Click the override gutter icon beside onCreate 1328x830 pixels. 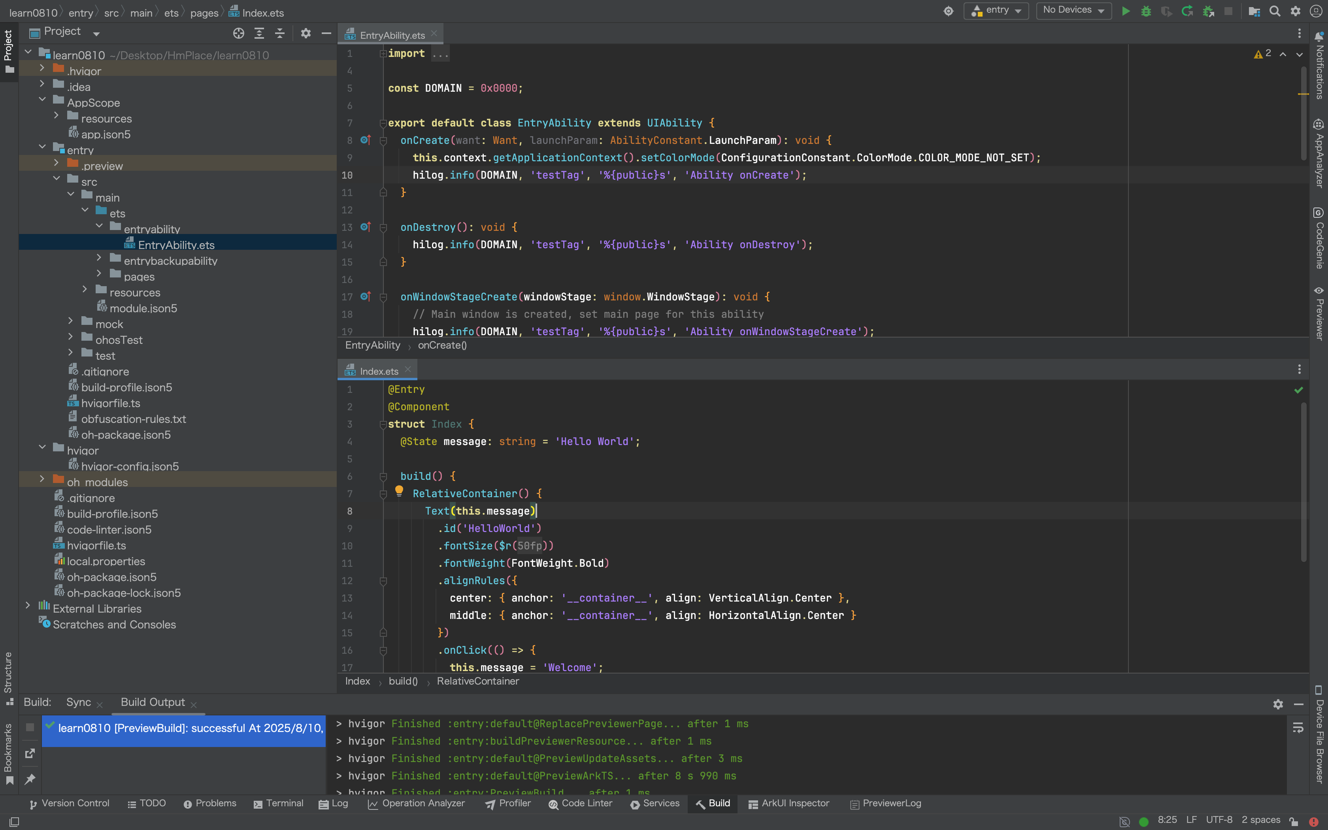[366, 140]
